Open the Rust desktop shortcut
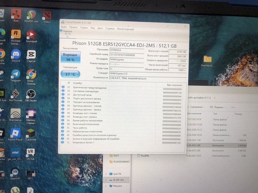The height and width of the screenshot is (193, 258). click(16, 15)
